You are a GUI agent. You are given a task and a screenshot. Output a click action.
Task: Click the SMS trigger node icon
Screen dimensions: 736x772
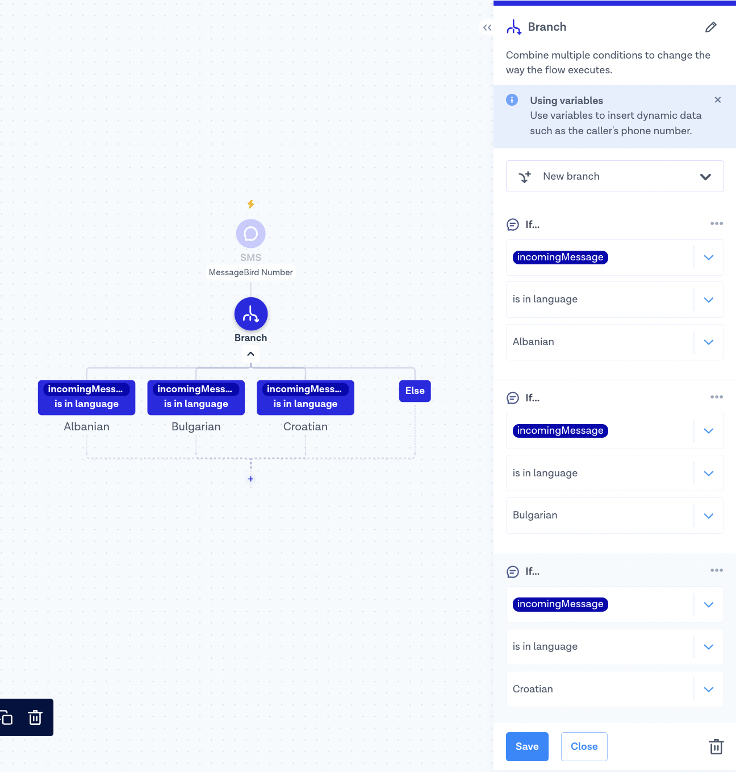click(250, 234)
